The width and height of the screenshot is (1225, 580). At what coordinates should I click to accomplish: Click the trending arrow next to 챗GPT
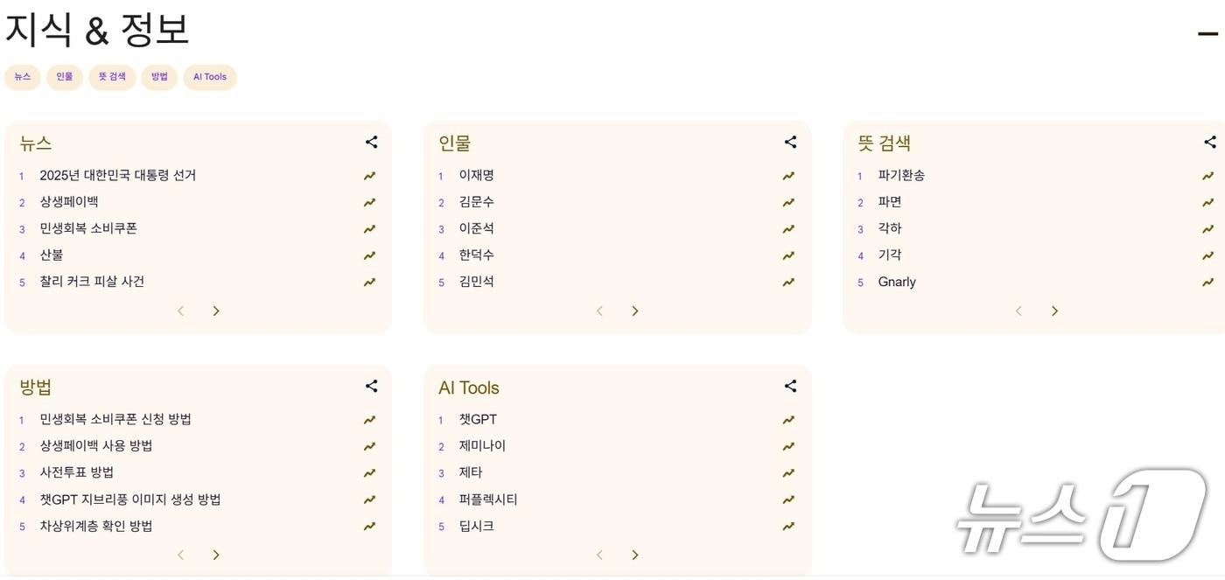click(x=787, y=418)
